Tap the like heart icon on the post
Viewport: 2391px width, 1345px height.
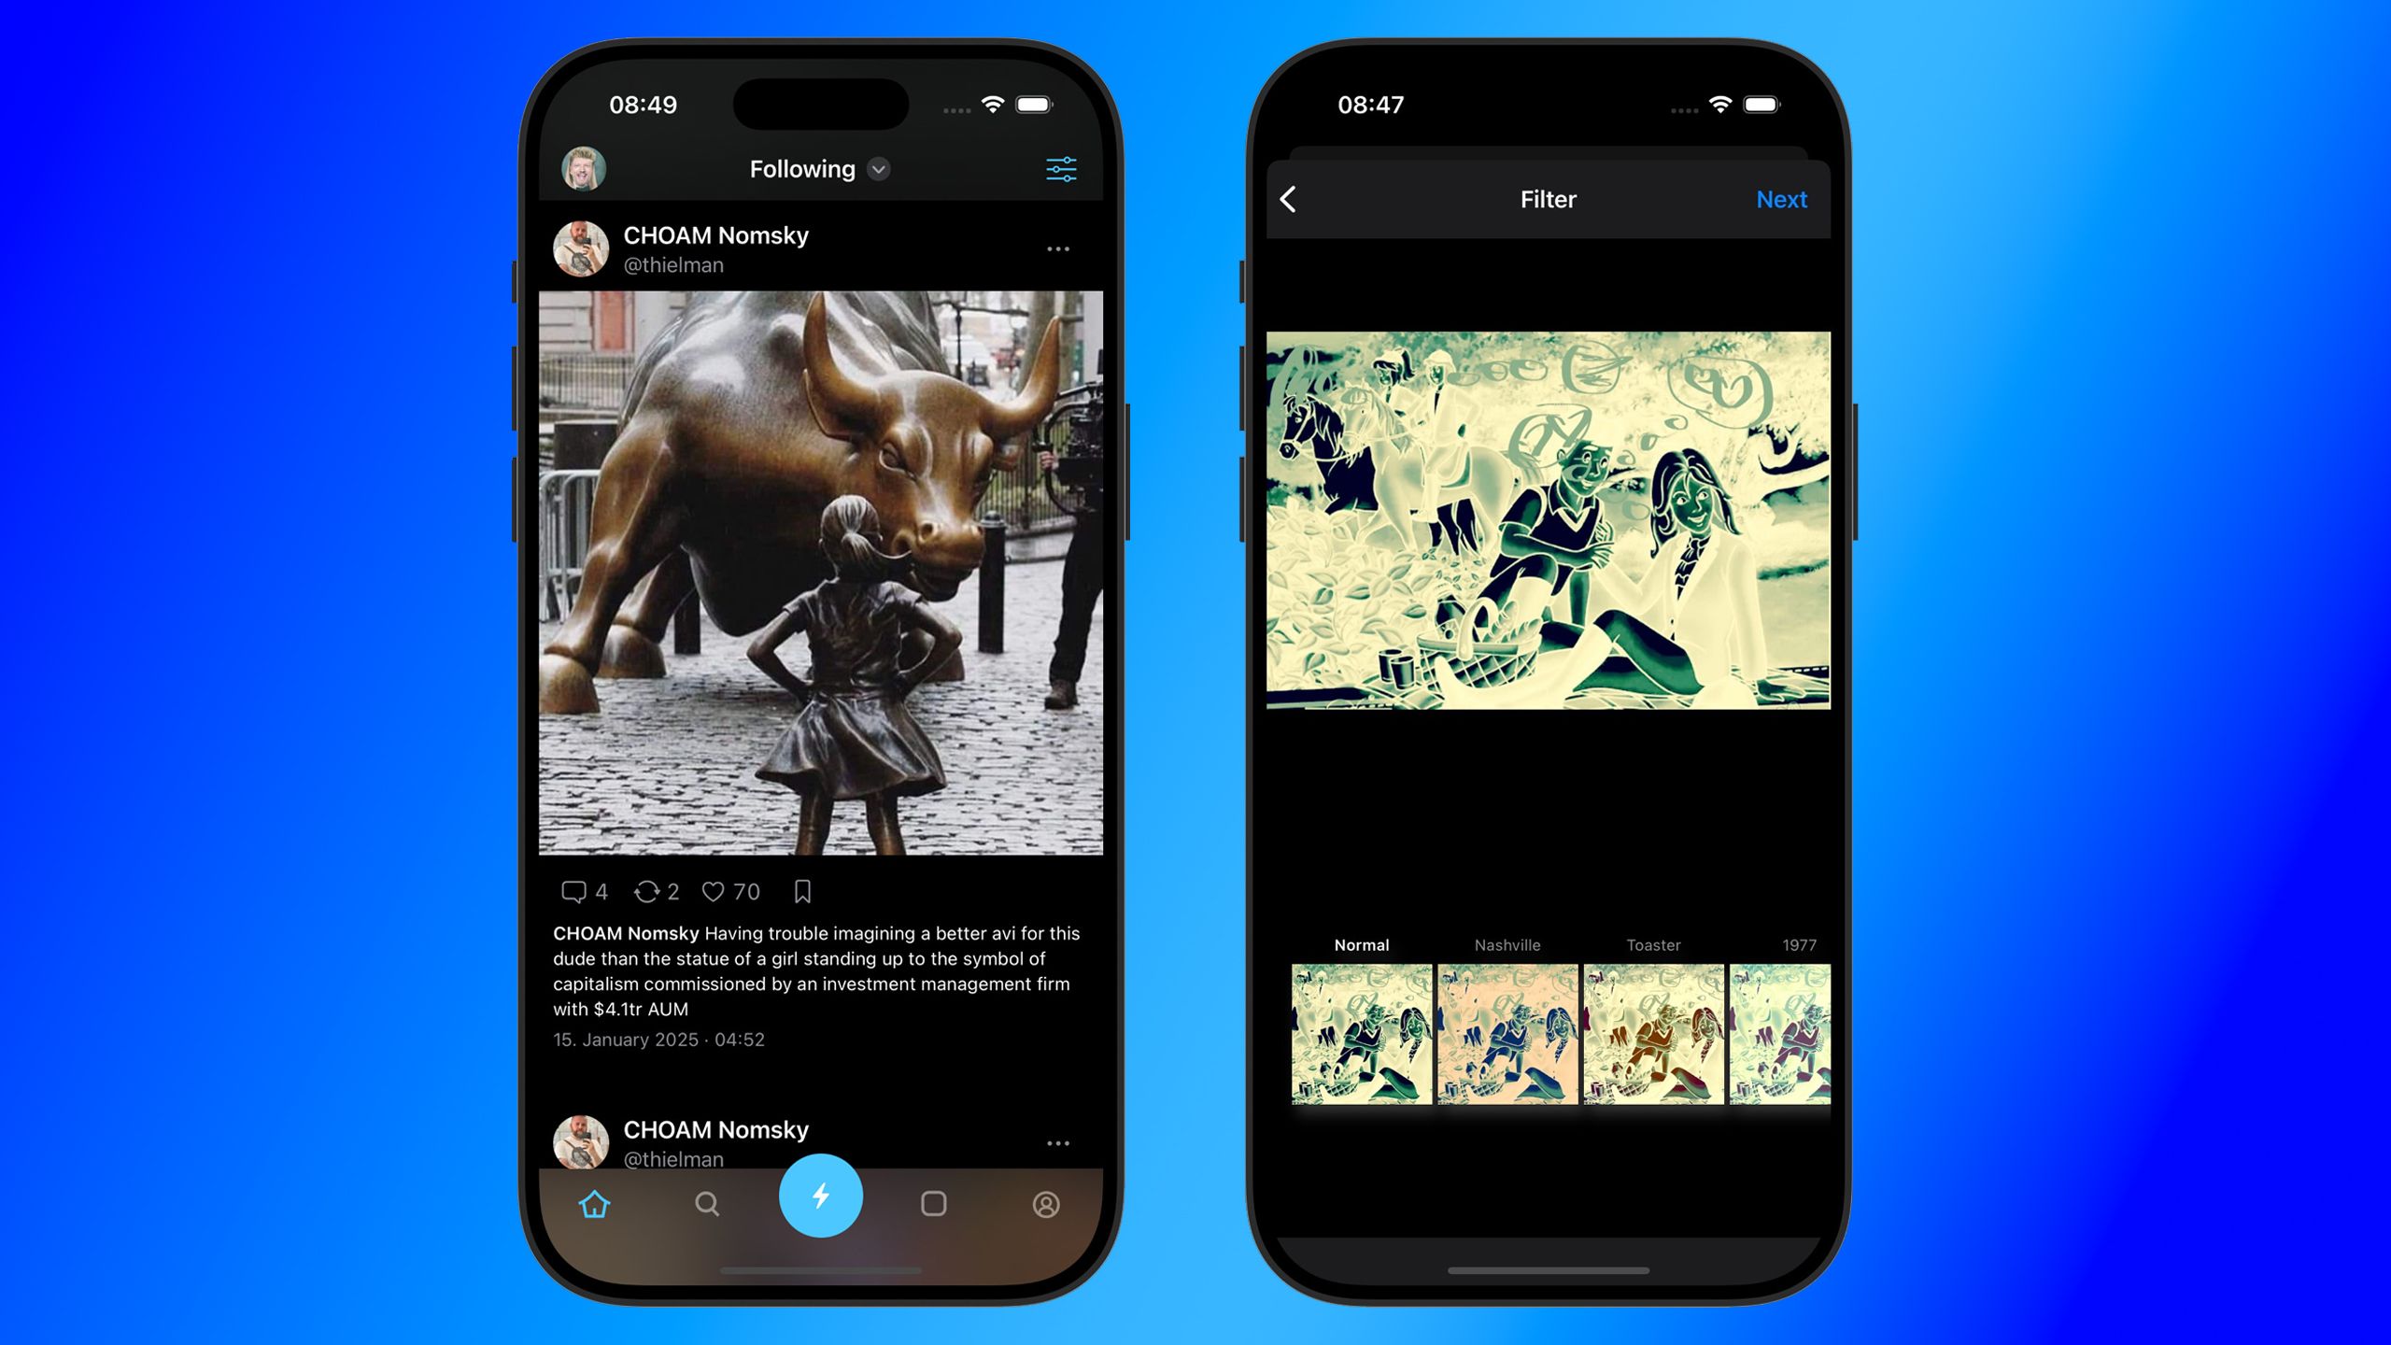[714, 890]
